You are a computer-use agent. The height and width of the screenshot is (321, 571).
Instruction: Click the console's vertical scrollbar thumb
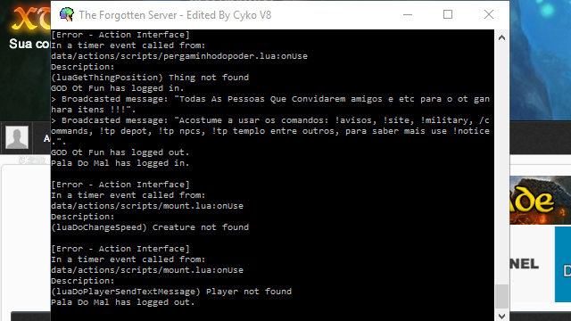pos(501,297)
